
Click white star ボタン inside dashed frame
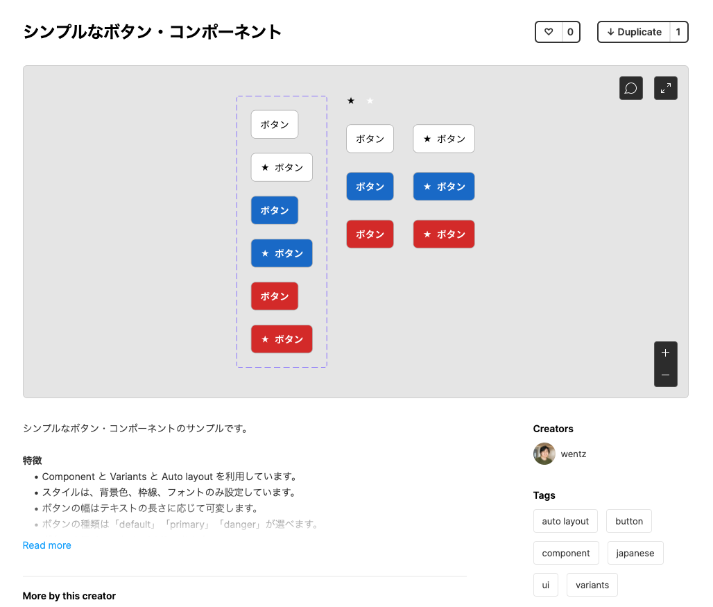(282, 167)
